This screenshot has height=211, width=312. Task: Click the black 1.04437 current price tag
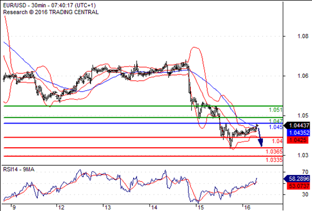[x=297, y=125]
